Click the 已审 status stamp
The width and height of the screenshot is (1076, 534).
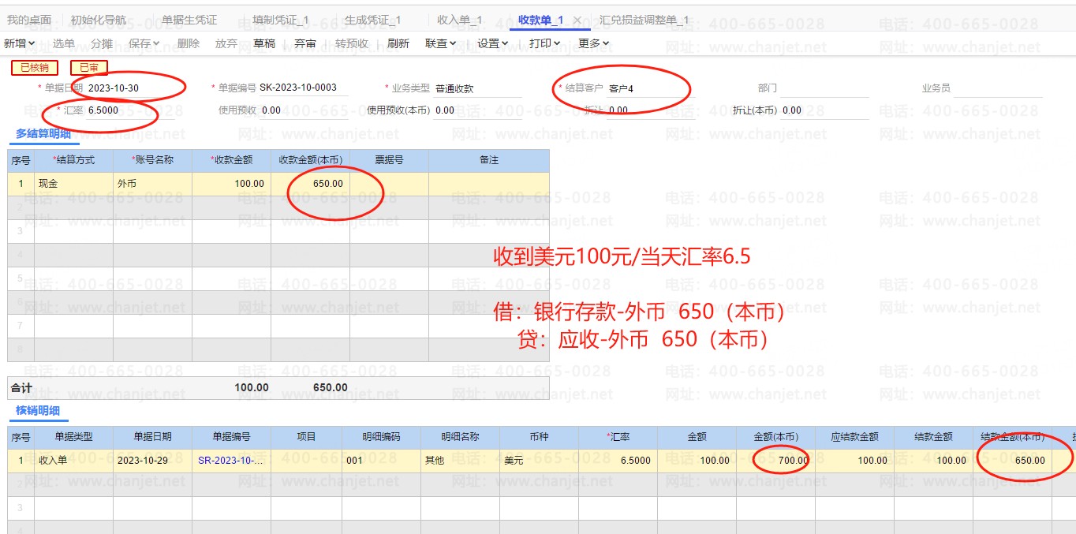click(x=89, y=68)
